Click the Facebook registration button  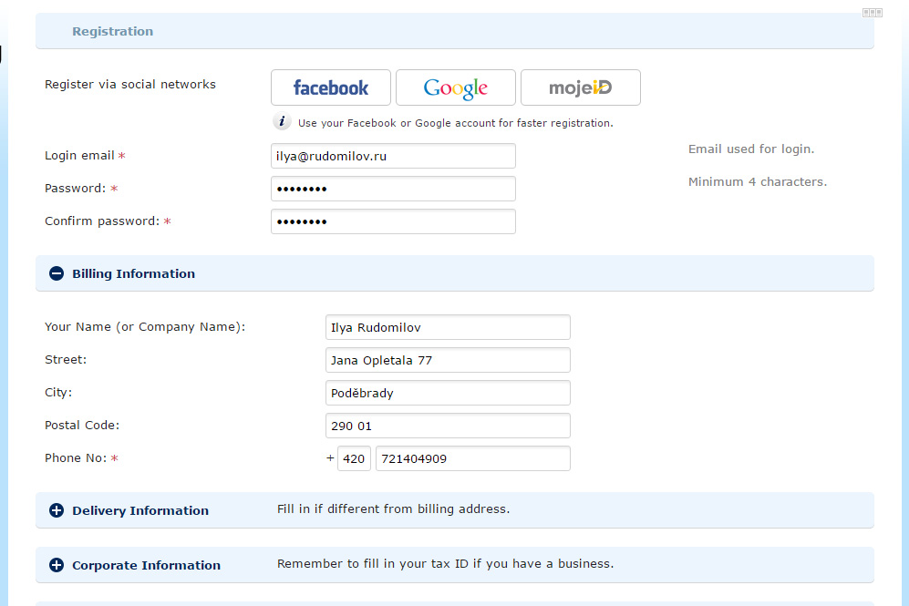click(x=331, y=87)
